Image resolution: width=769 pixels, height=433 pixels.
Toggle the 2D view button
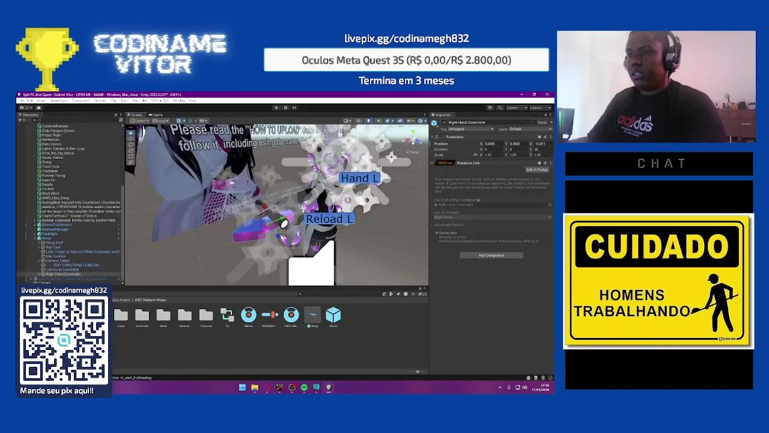coord(359,121)
